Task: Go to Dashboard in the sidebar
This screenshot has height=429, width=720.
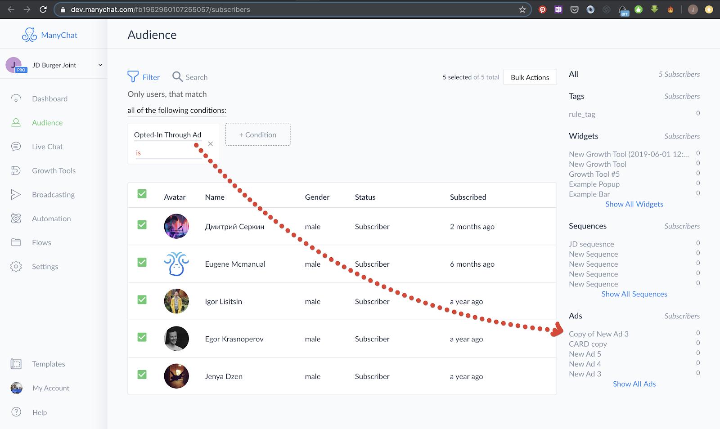Action: (49, 99)
